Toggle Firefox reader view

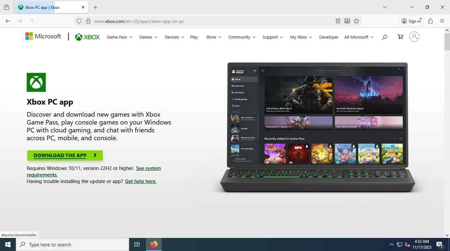pos(338,21)
